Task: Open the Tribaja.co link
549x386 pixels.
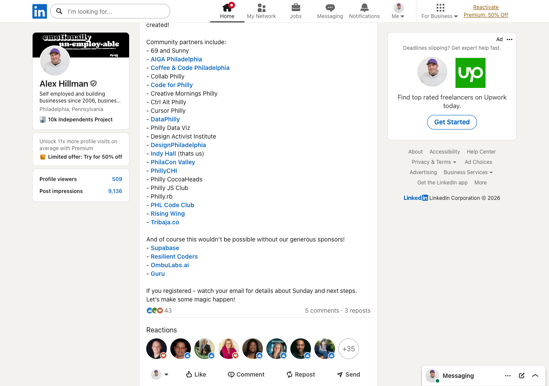Action: coord(165,222)
